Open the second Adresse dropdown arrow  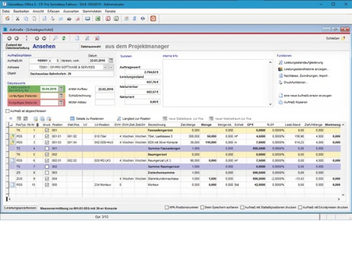[x=111, y=67]
